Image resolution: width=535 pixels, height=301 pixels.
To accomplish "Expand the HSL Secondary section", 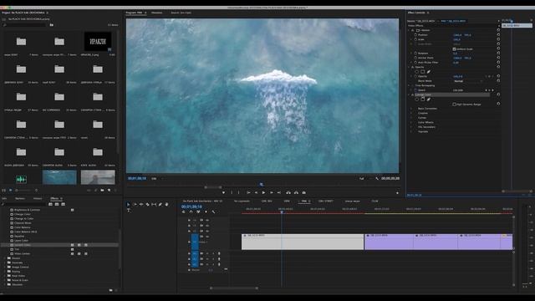I will pos(411,127).
